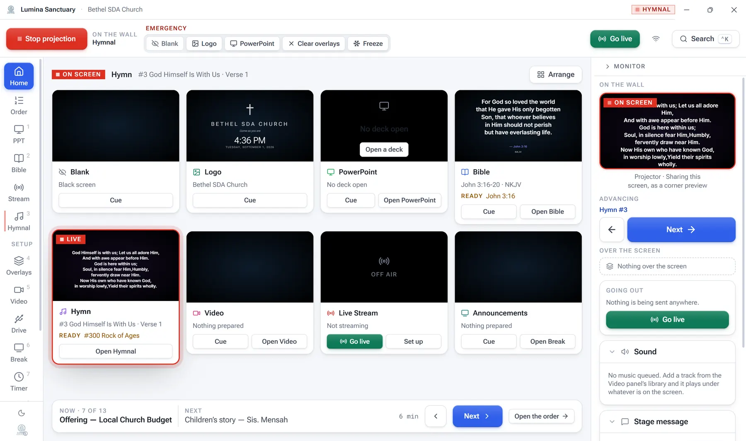Cue the Blank black screen card
The height and width of the screenshot is (441, 746).
[116, 200]
